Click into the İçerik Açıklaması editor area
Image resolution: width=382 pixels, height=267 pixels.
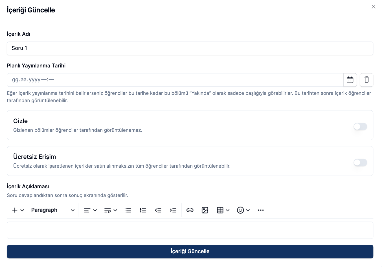click(x=190, y=230)
